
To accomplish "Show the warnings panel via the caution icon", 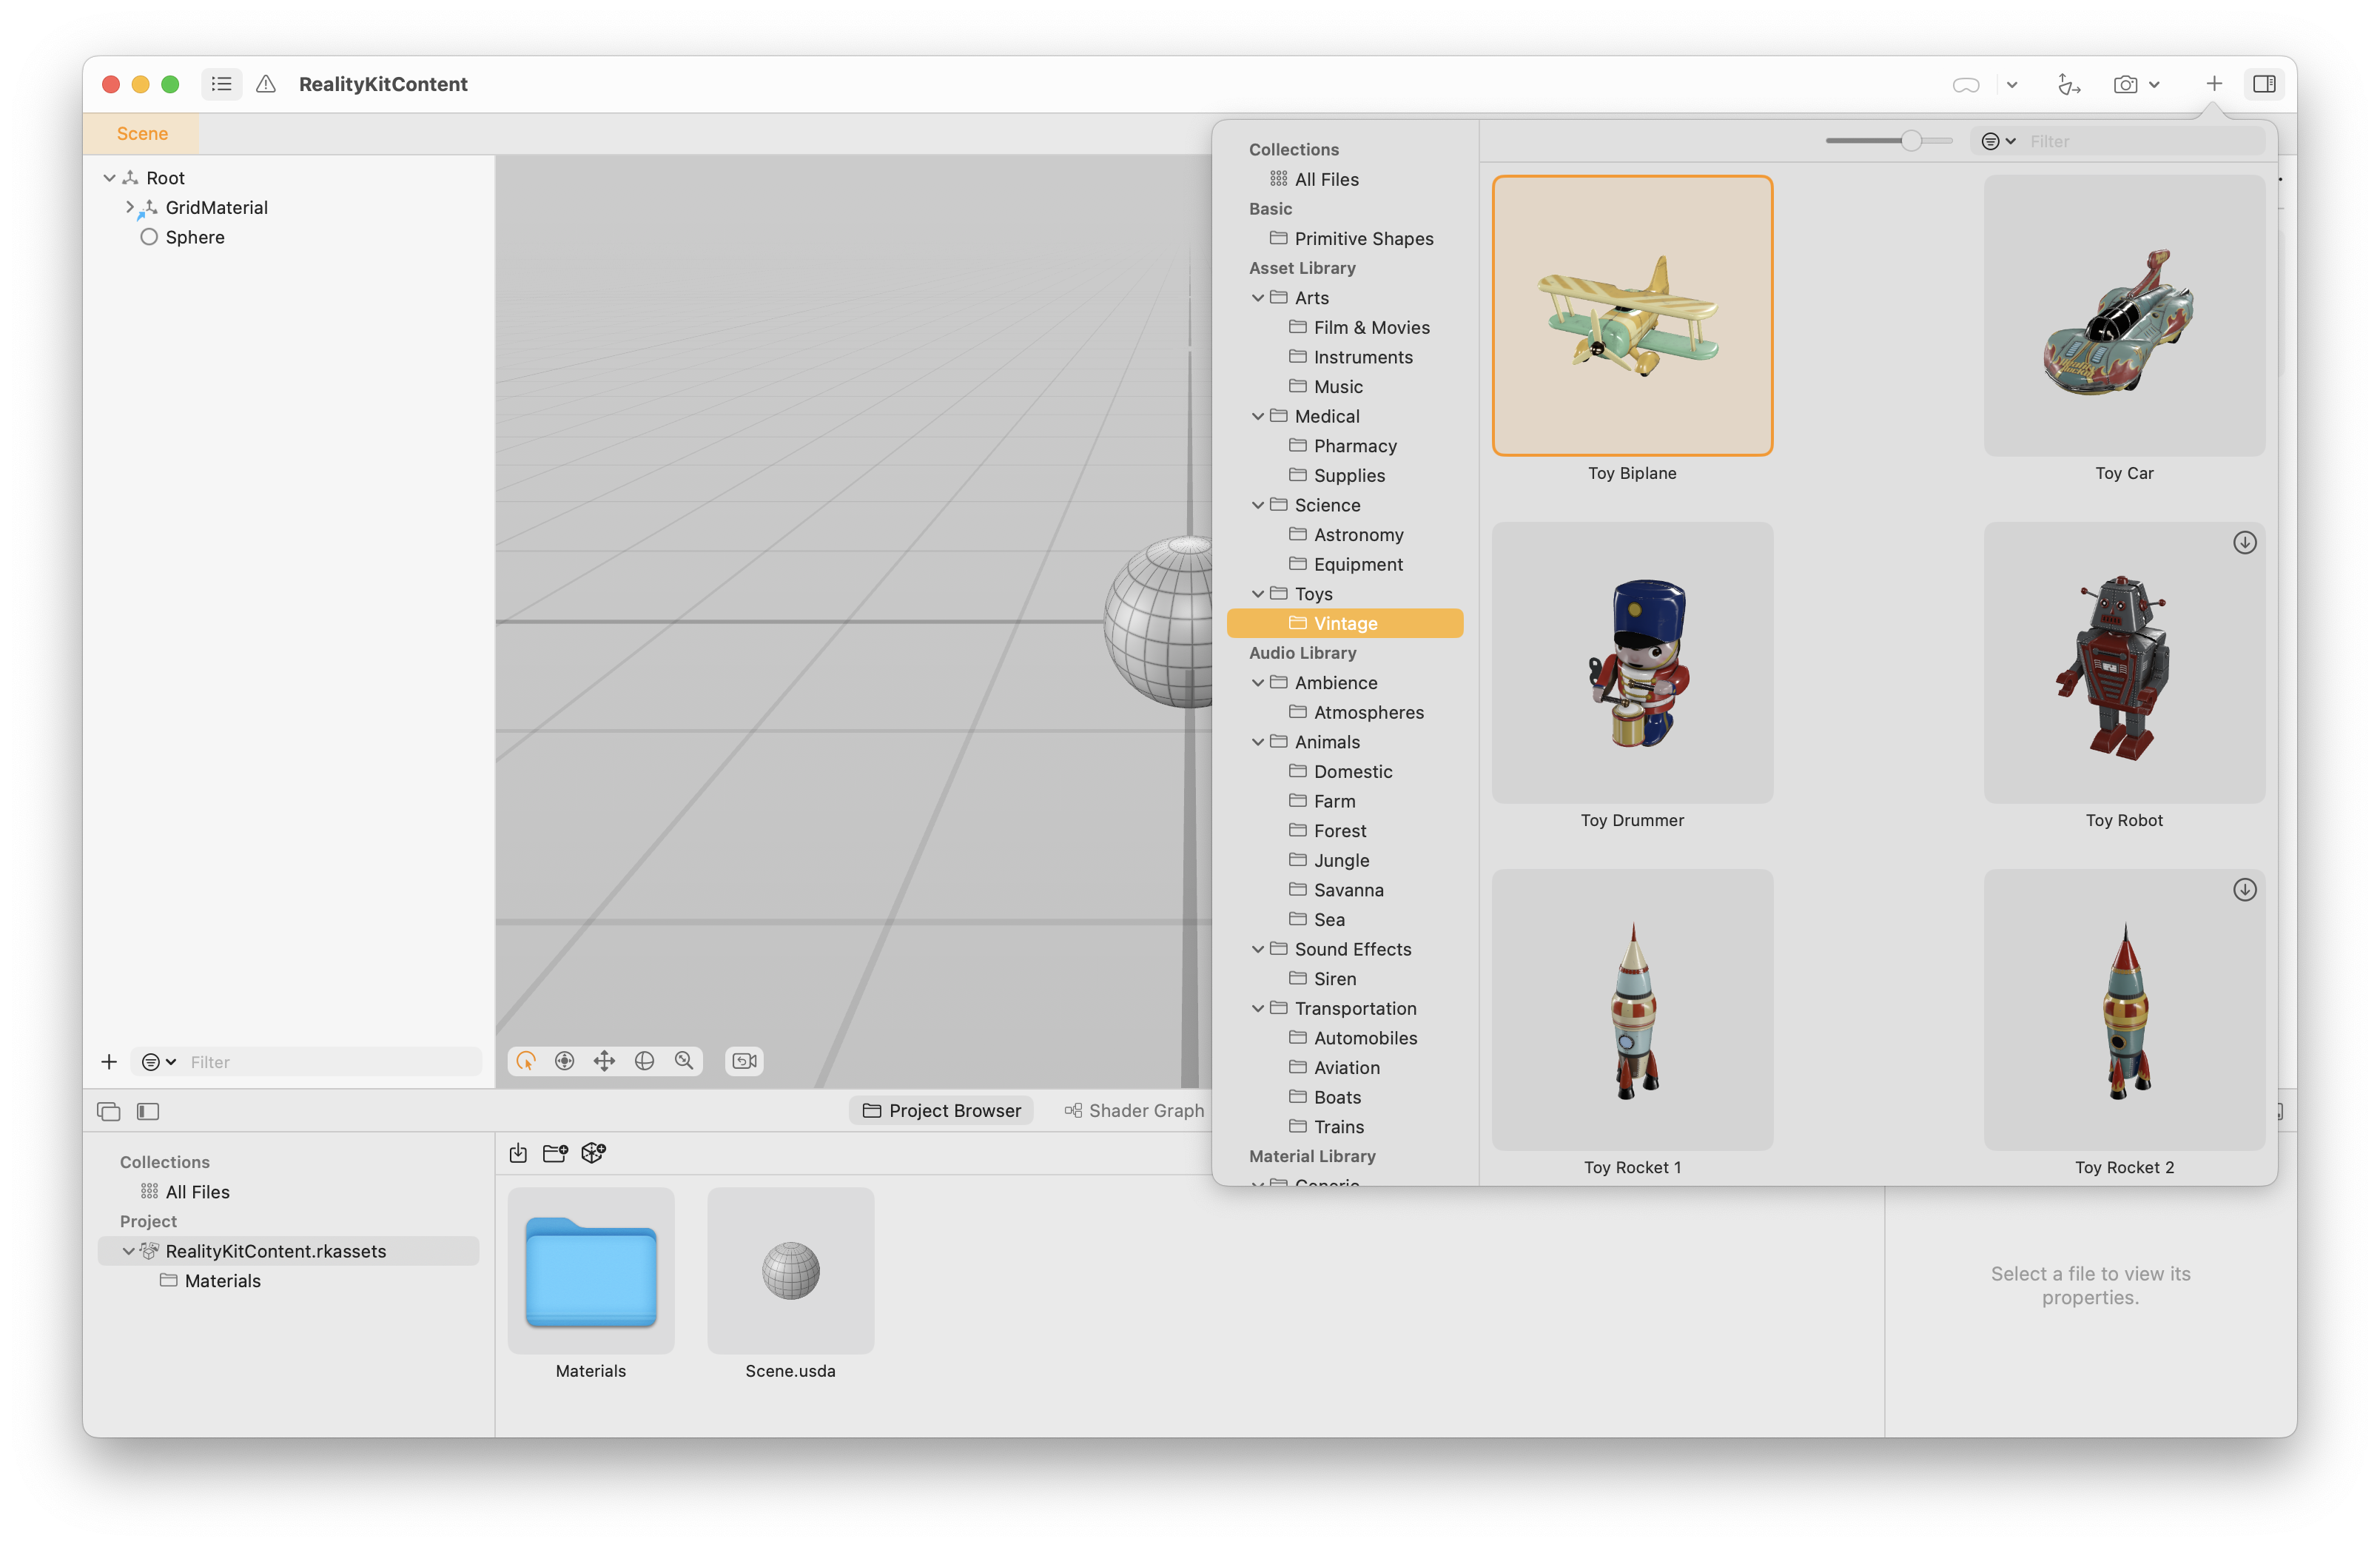I will tap(265, 84).
